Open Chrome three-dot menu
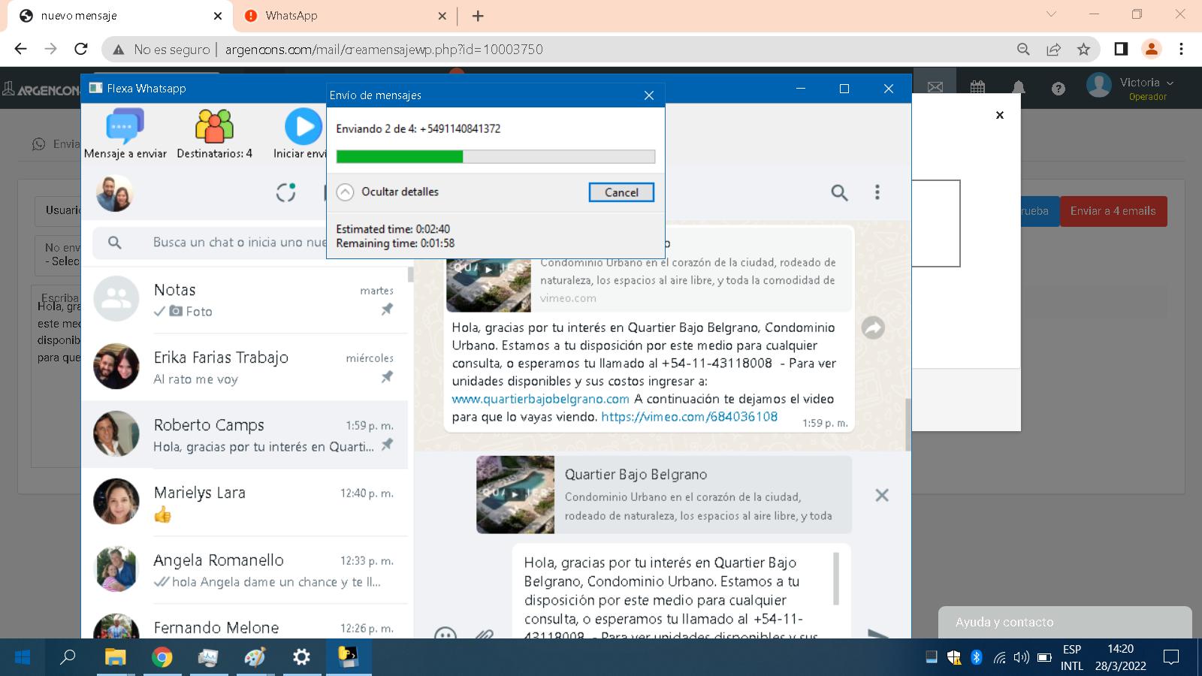Viewport: 1202px width, 676px height. (1181, 49)
